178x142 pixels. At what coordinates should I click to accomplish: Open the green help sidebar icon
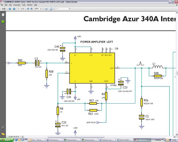3,22
